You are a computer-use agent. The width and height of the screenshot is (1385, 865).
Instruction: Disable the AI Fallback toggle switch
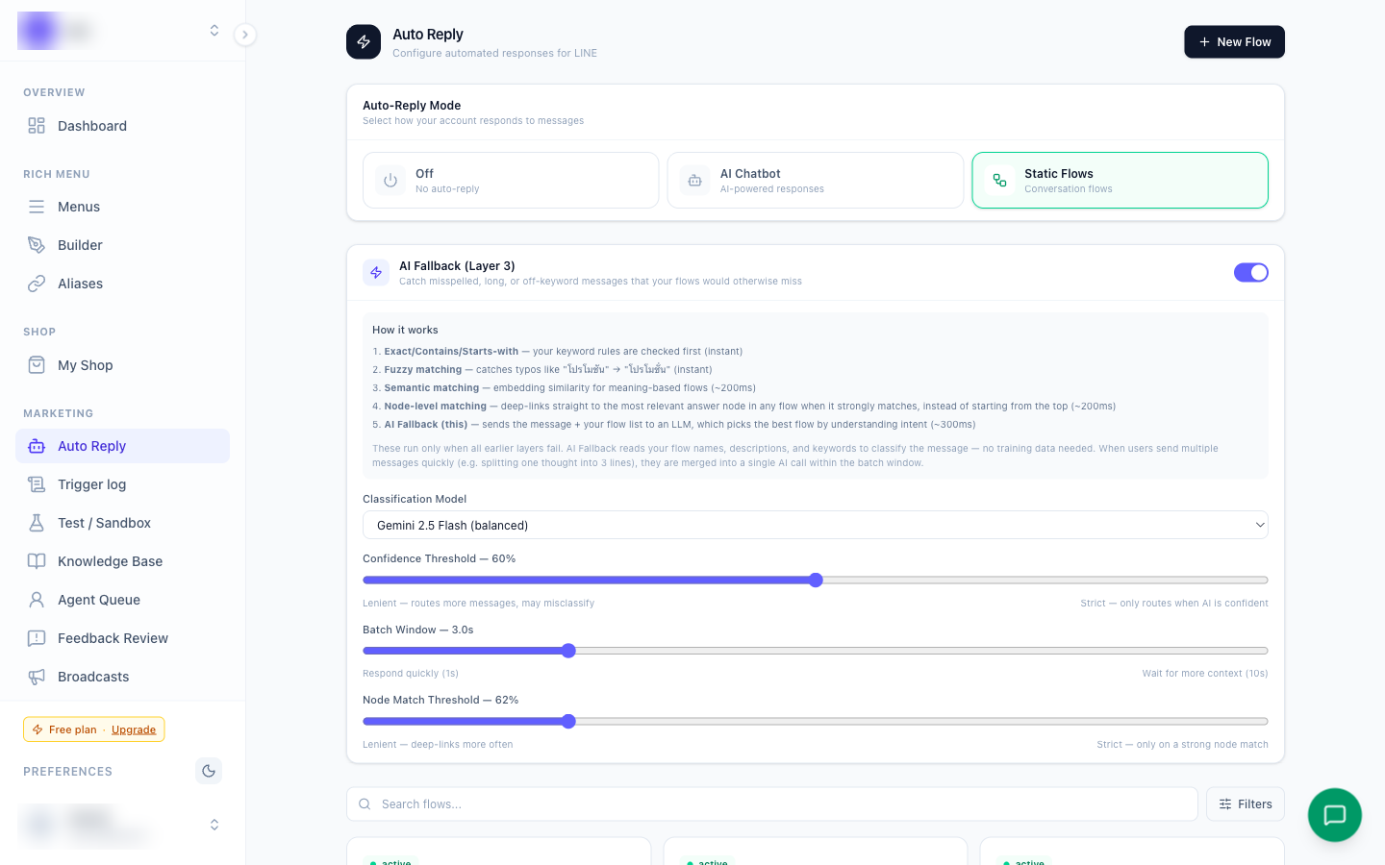pos(1251,273)
